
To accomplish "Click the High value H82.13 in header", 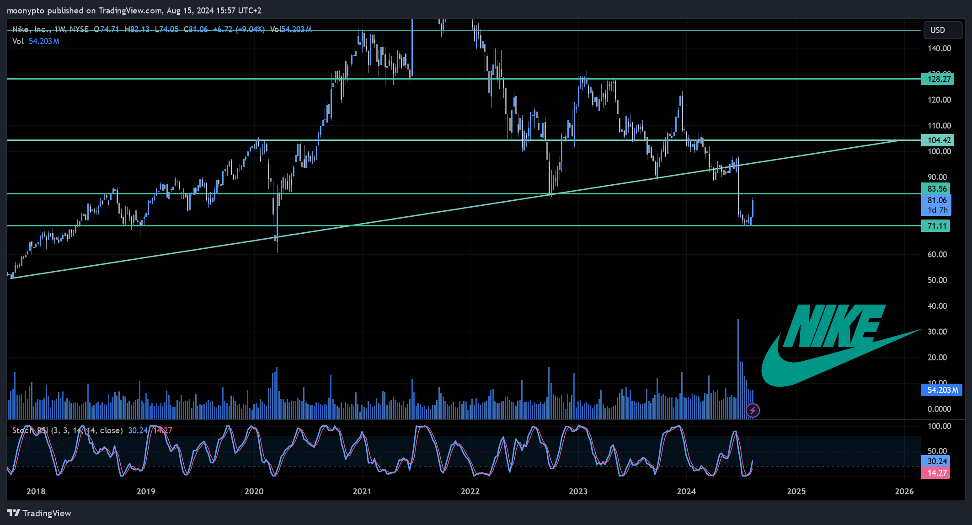I will coord(137,29).
